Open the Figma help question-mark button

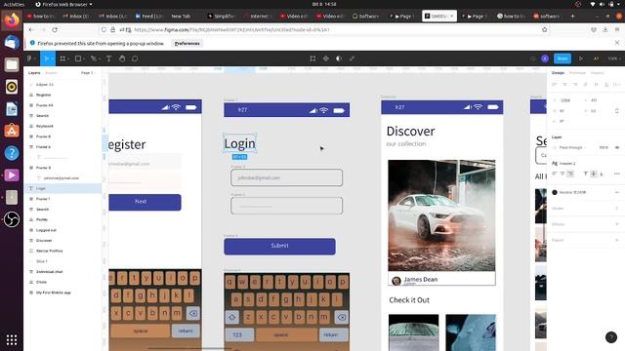pos(611,337)
